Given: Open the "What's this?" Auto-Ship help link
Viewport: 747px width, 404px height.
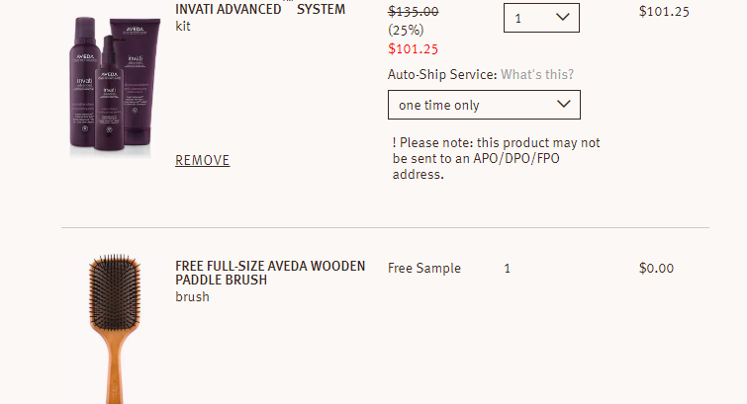Looking at the screenshot, I should 537,74.
